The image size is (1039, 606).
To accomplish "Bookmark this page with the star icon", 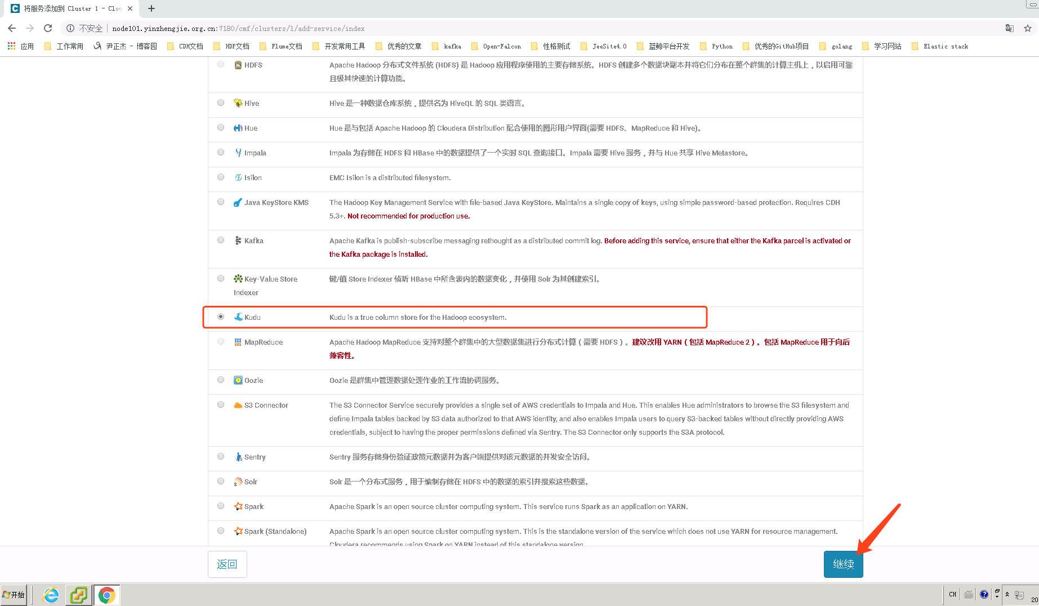I will (1028, 28).
